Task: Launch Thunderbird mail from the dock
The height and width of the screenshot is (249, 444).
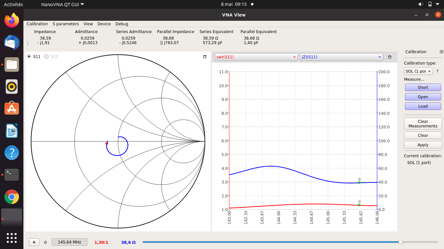Action: (x=12, y=42)
